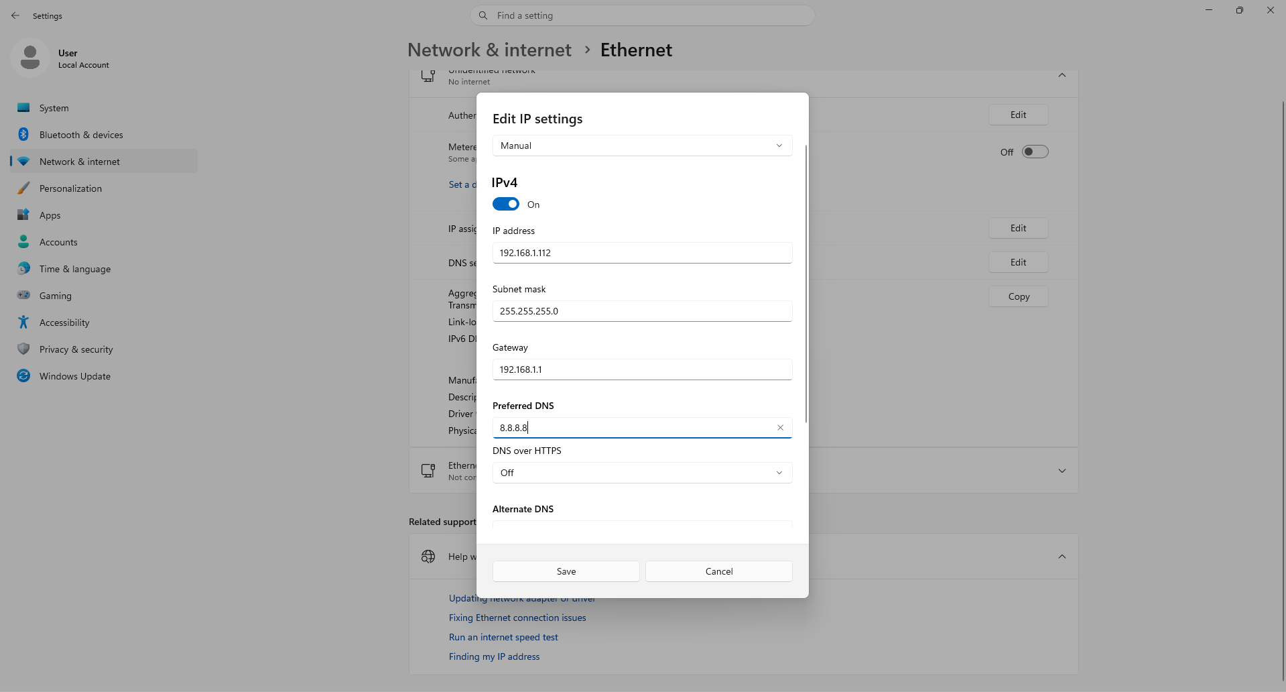Open System settings icon

click(x=23, y=108)
